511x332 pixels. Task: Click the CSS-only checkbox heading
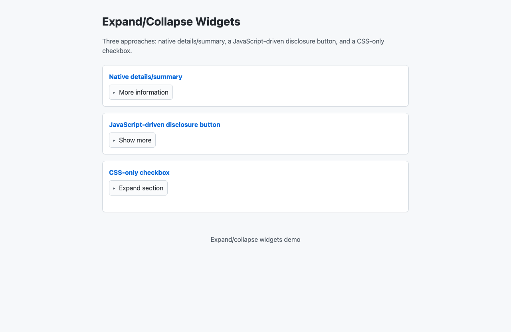139,172
